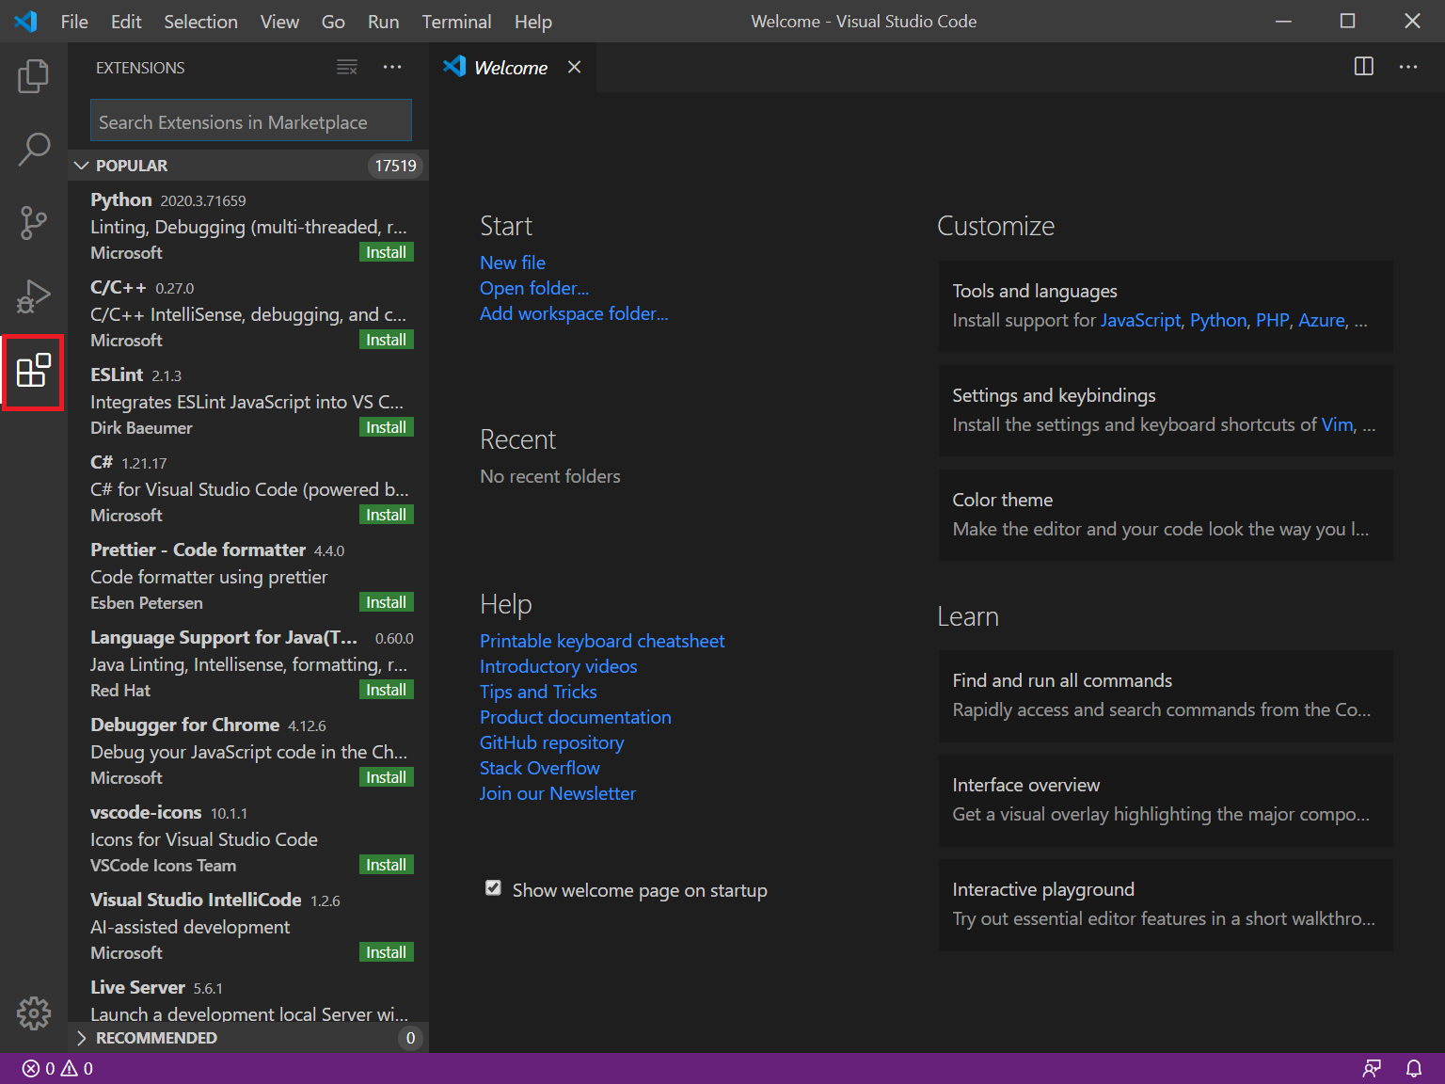Click the Open folder link
The image size is (1445, 1084).
point(534,288)
